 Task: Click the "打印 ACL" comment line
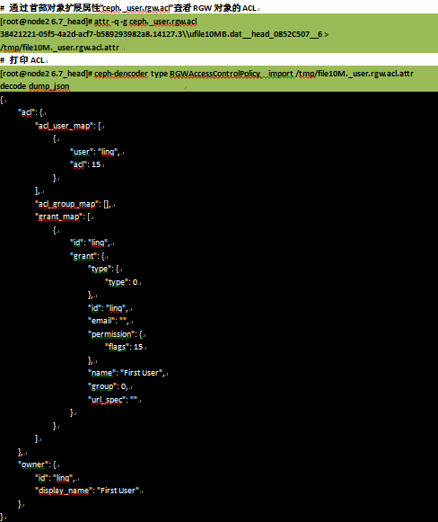(23, 60)
